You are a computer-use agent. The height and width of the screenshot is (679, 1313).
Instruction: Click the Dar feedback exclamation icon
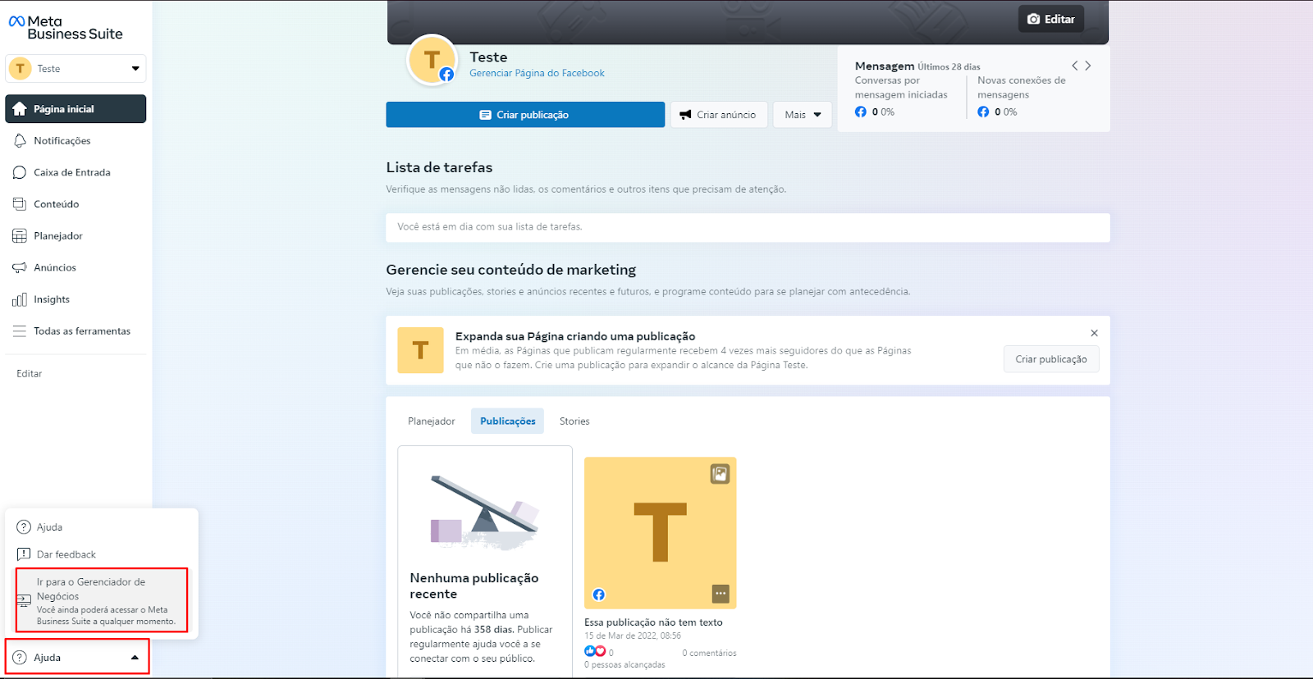pos(24,554)
